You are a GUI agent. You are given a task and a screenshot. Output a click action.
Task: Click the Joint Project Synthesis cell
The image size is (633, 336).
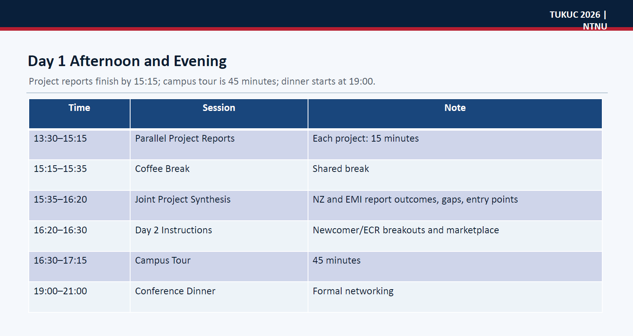tap(219, 206)
